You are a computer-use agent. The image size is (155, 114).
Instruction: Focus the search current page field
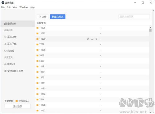point(134,17)
